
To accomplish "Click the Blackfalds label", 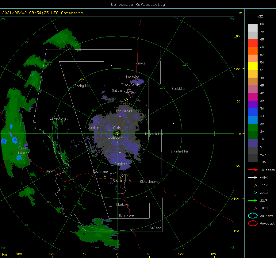I will pyautogui.click(x=130, y=85).
